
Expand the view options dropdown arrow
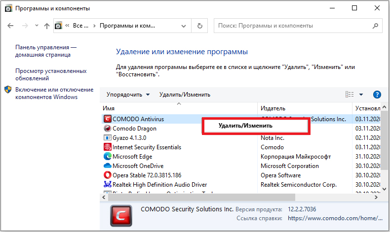pos(361,95)
